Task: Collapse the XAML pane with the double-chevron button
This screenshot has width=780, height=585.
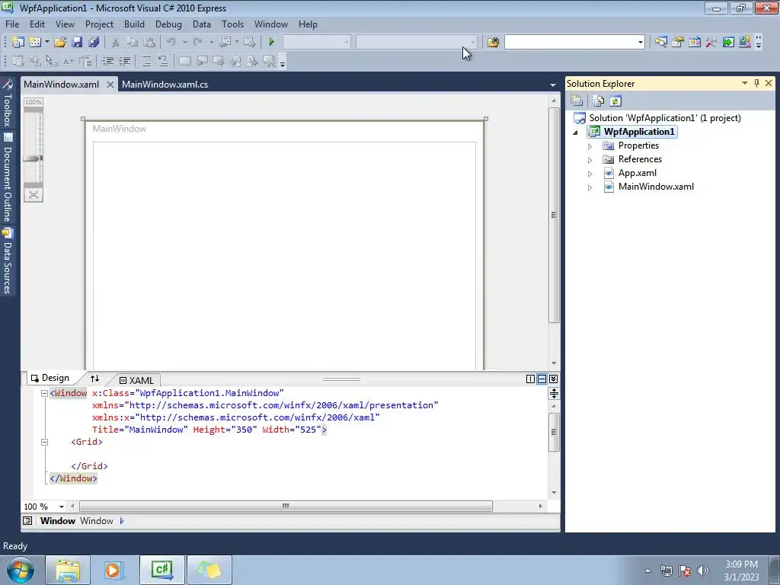Action: (x=553, y=379)
